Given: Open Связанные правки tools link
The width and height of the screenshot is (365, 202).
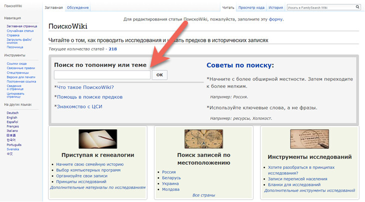Looking at the screenshot, I should click(20, 68).
